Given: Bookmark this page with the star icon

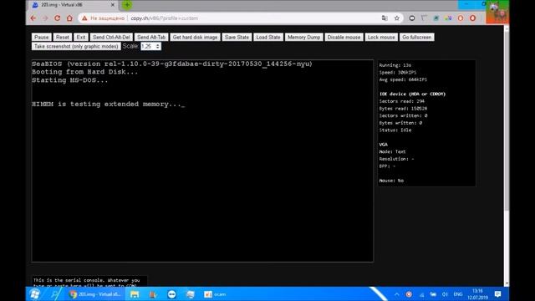Looking at the screenshot, I should coord(397,18).
